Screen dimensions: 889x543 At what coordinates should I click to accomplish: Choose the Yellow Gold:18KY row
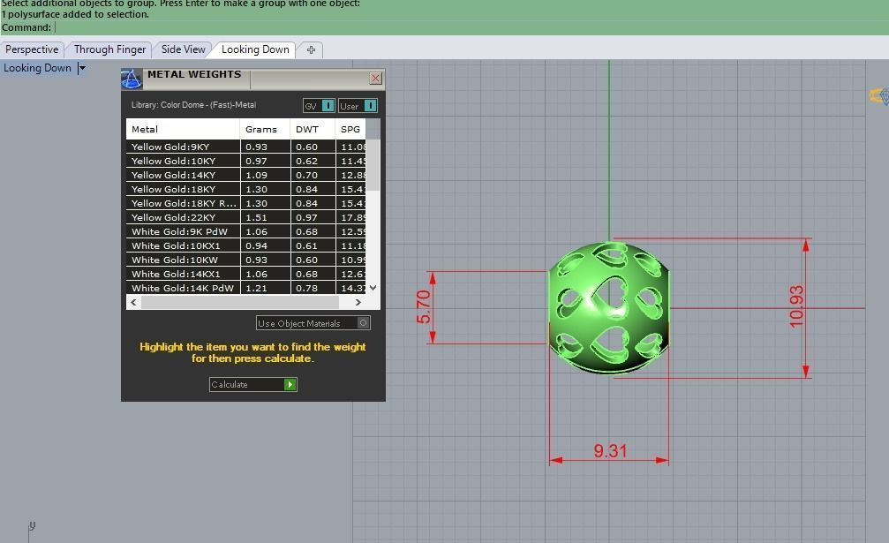(246, 189)
